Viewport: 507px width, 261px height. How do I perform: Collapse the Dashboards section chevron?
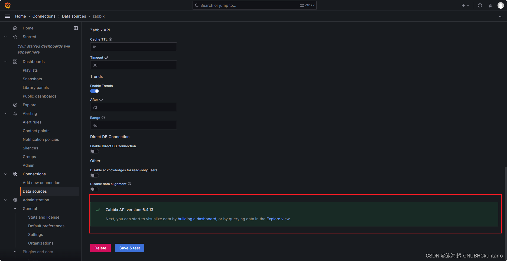point(5,62)
